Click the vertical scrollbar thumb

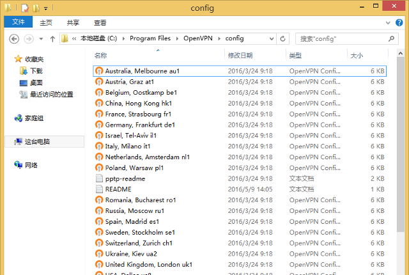pyautogui.click(x=401, y=145)
